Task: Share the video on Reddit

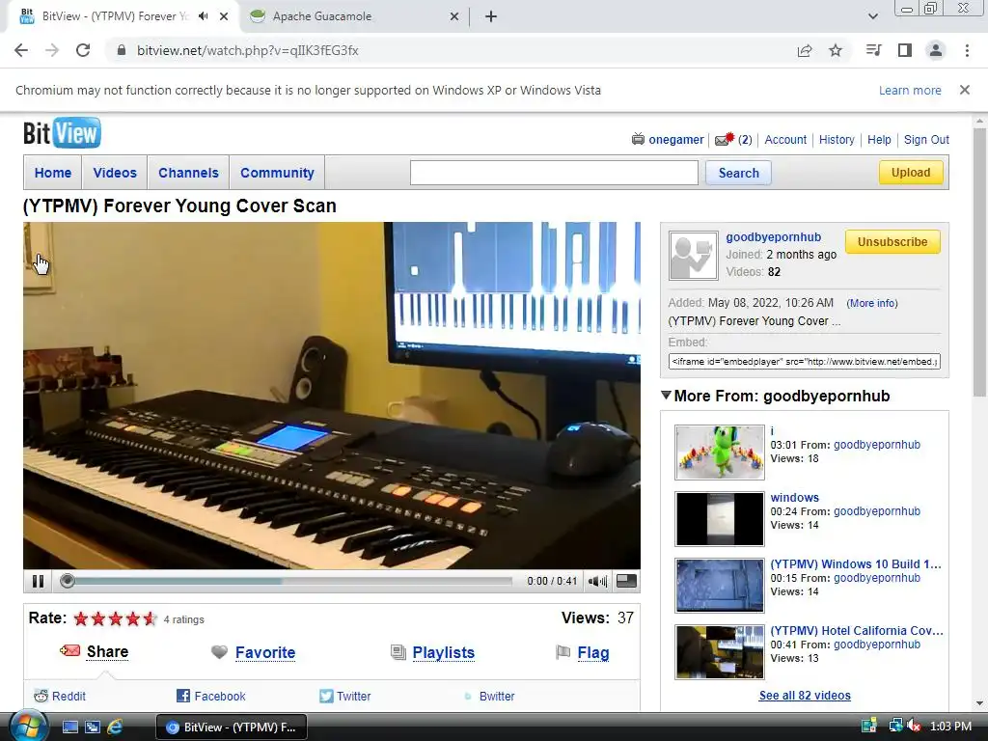Action: pyautogui.click(x=69, y=697)
